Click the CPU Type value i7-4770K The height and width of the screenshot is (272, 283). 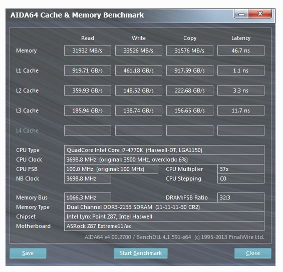tap(164, 150)
